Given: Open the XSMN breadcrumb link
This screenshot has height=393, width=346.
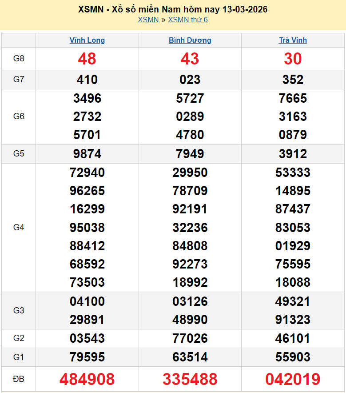Looking at the screenshot, I should click(148, 20).
